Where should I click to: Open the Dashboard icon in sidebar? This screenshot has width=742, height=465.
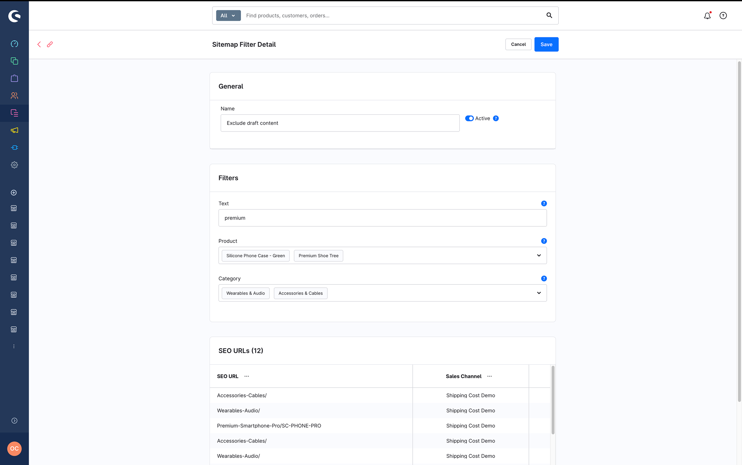point(14,44)
